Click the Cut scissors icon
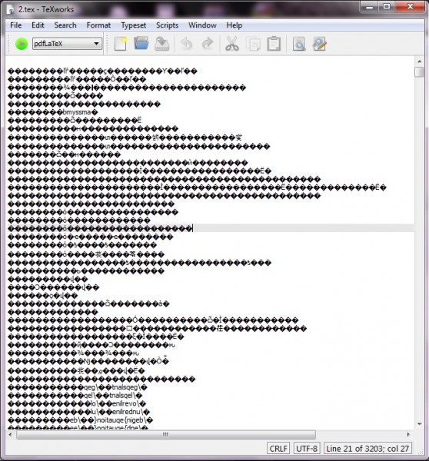Viewport: 429px width, 461px height. [232, 44]
